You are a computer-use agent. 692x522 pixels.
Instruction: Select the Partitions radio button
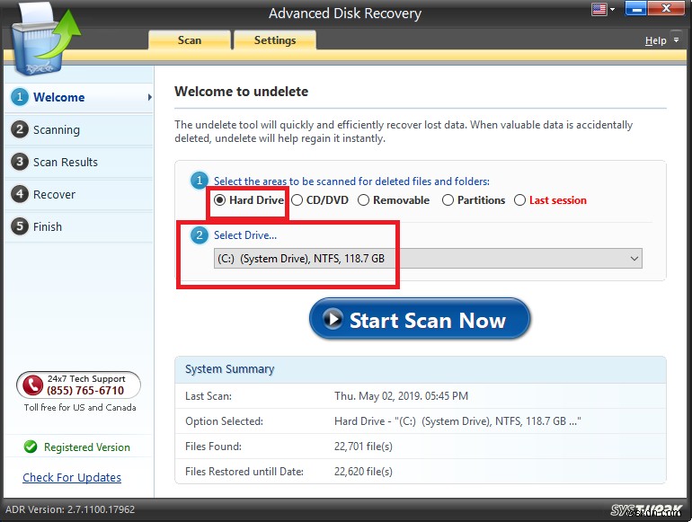(448, 200)
